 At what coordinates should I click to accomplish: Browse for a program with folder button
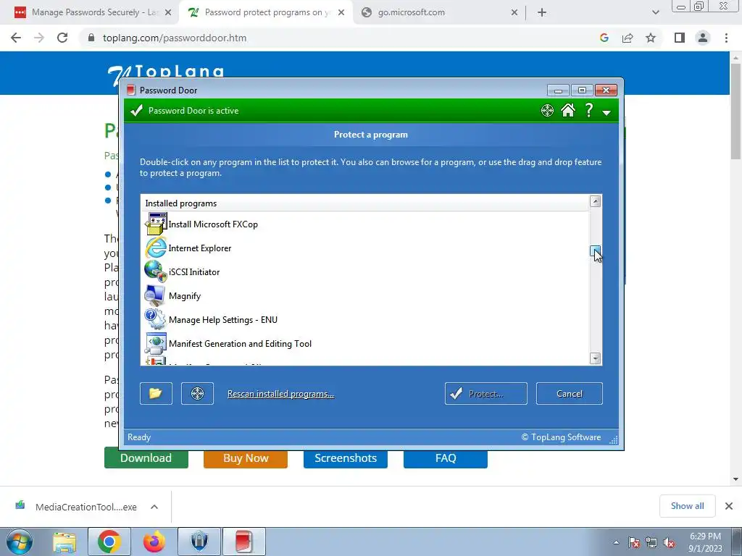157,393
